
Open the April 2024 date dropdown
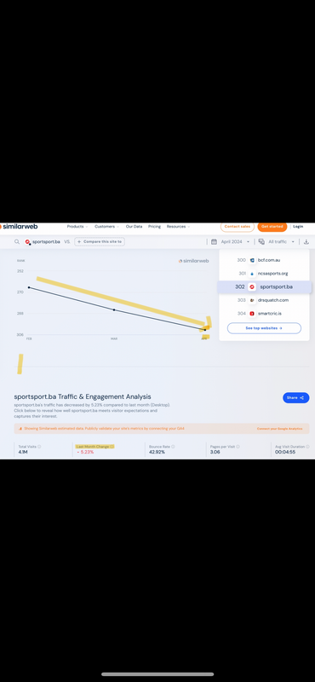235,241
